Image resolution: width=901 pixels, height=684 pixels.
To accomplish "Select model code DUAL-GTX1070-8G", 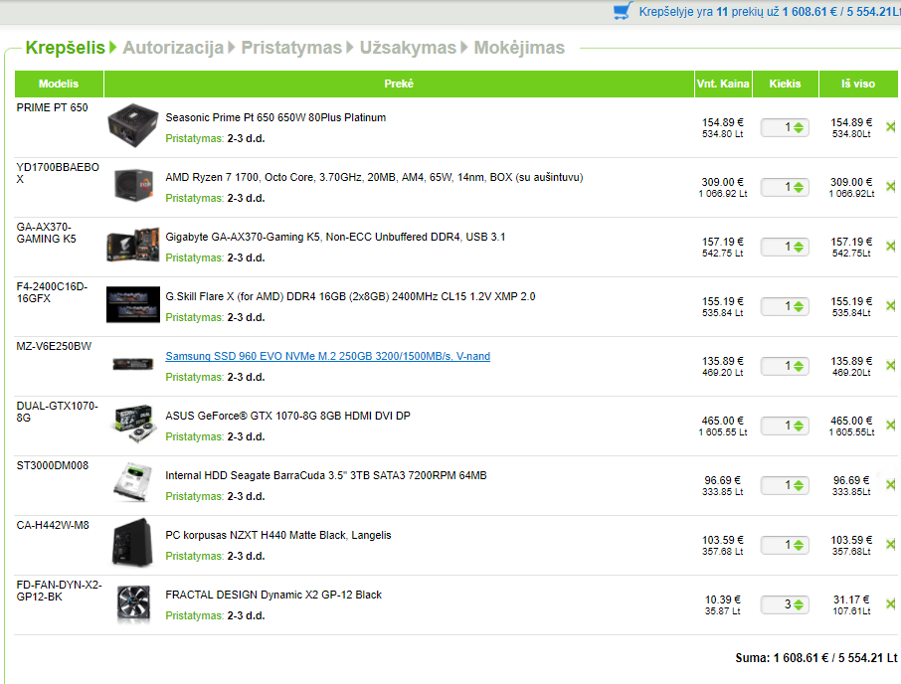I will (57, 412).
